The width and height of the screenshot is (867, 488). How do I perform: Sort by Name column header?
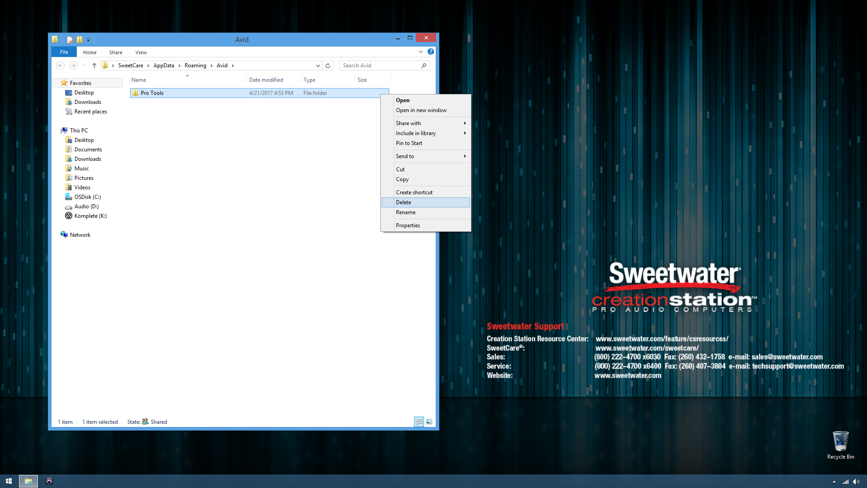tap(188, 80)
